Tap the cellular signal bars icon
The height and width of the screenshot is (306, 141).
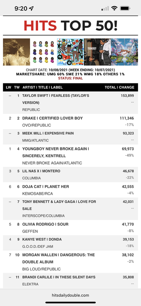pyautogui.click(x=105, y=8)
